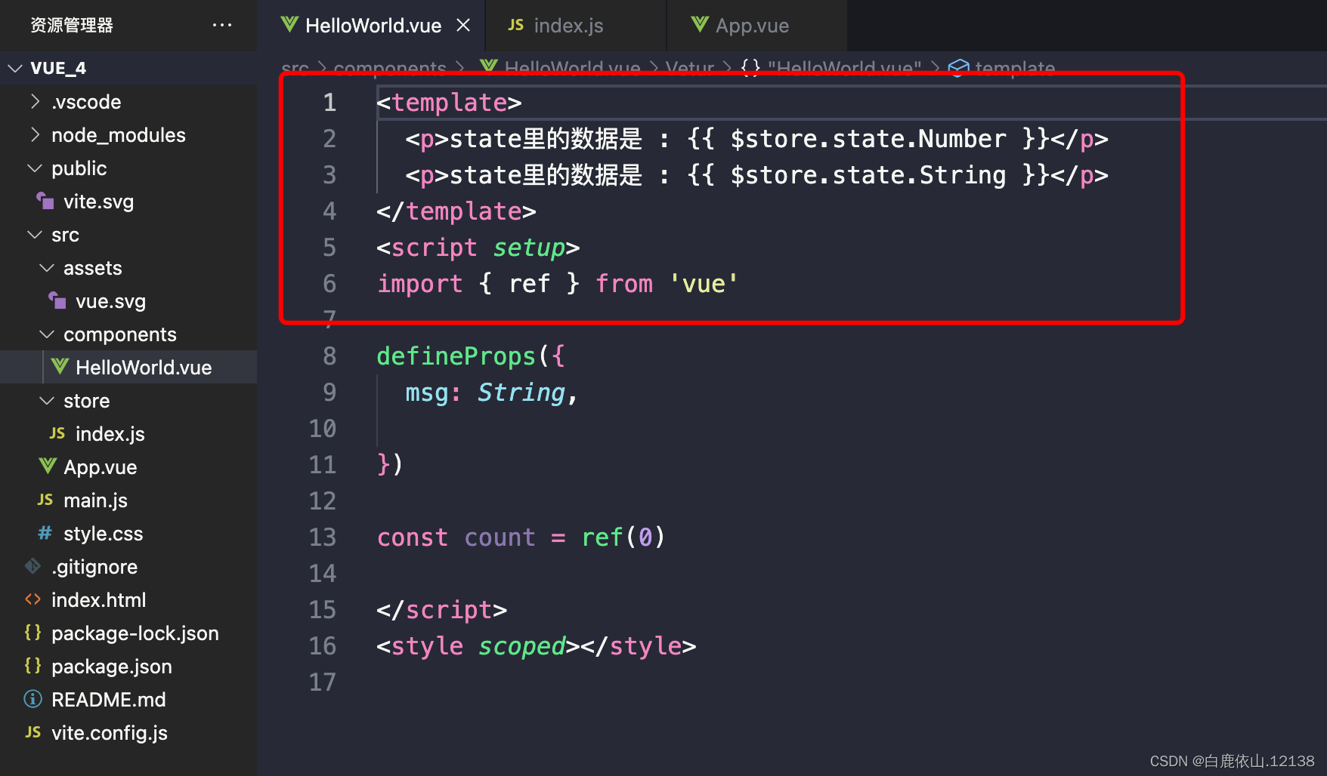Close the HelloWorld.vue tab
Viewport: 1327px width, 776px height.
463,25
